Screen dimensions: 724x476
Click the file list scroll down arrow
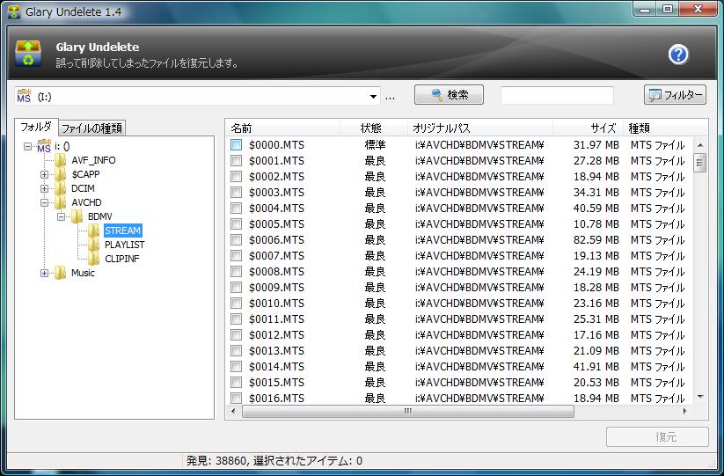[x=700, y=397]
